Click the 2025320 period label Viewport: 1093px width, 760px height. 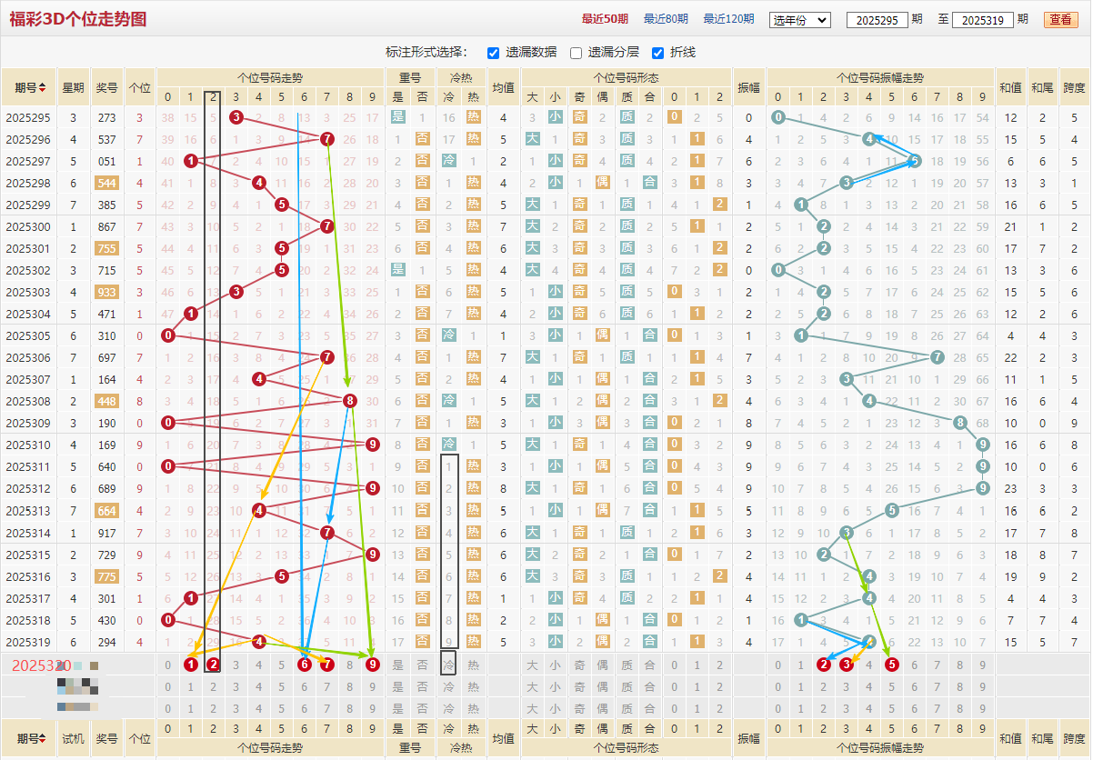[41, 665]
